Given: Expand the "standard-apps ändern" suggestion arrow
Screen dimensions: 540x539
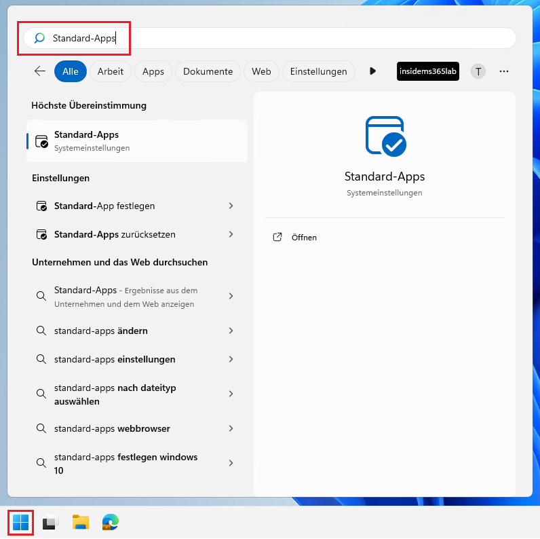Looking at the screenshot, I should coord(231,331).
